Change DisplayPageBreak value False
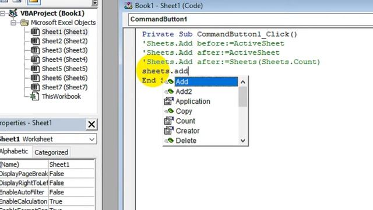Screen dimensions: 373x210 (72, 174)
